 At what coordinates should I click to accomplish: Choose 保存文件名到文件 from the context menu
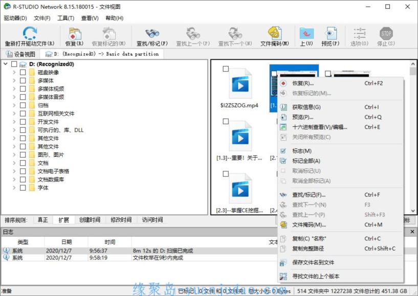pos(340,262)
